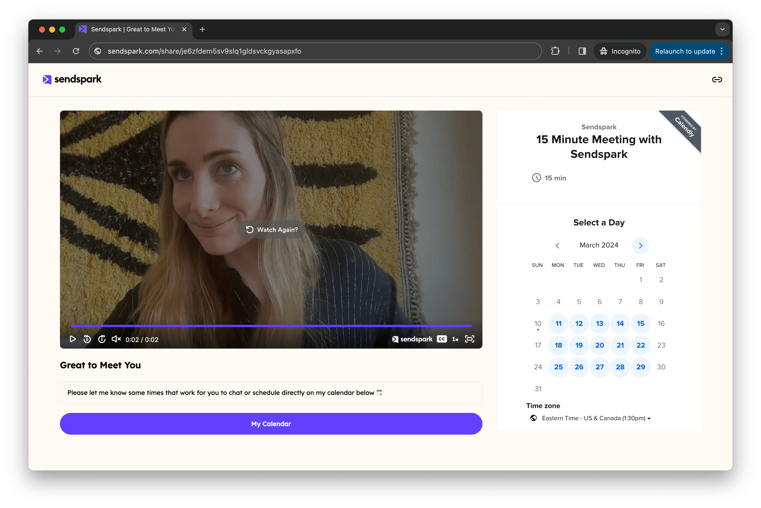The height and width of the screenshot is (508, 761).
Task: Select March 27 on calendar
Action: [x=599, y=367]
